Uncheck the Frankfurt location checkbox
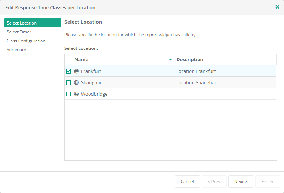 69,71
